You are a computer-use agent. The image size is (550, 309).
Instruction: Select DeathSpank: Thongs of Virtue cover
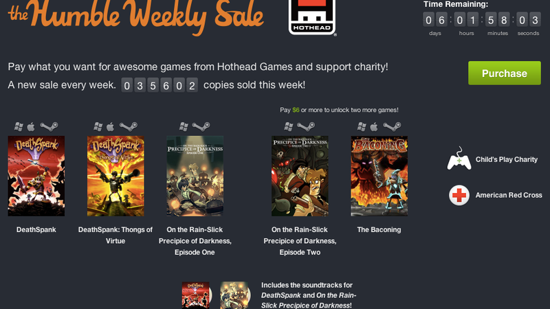pos(115,176)
